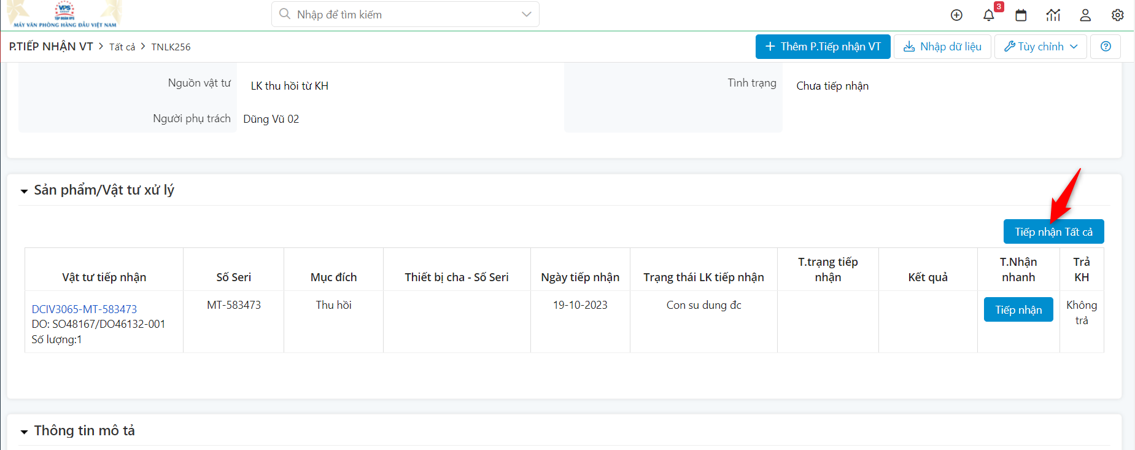Click 'Ngày tiếp nhận' column header

(580, 277)
